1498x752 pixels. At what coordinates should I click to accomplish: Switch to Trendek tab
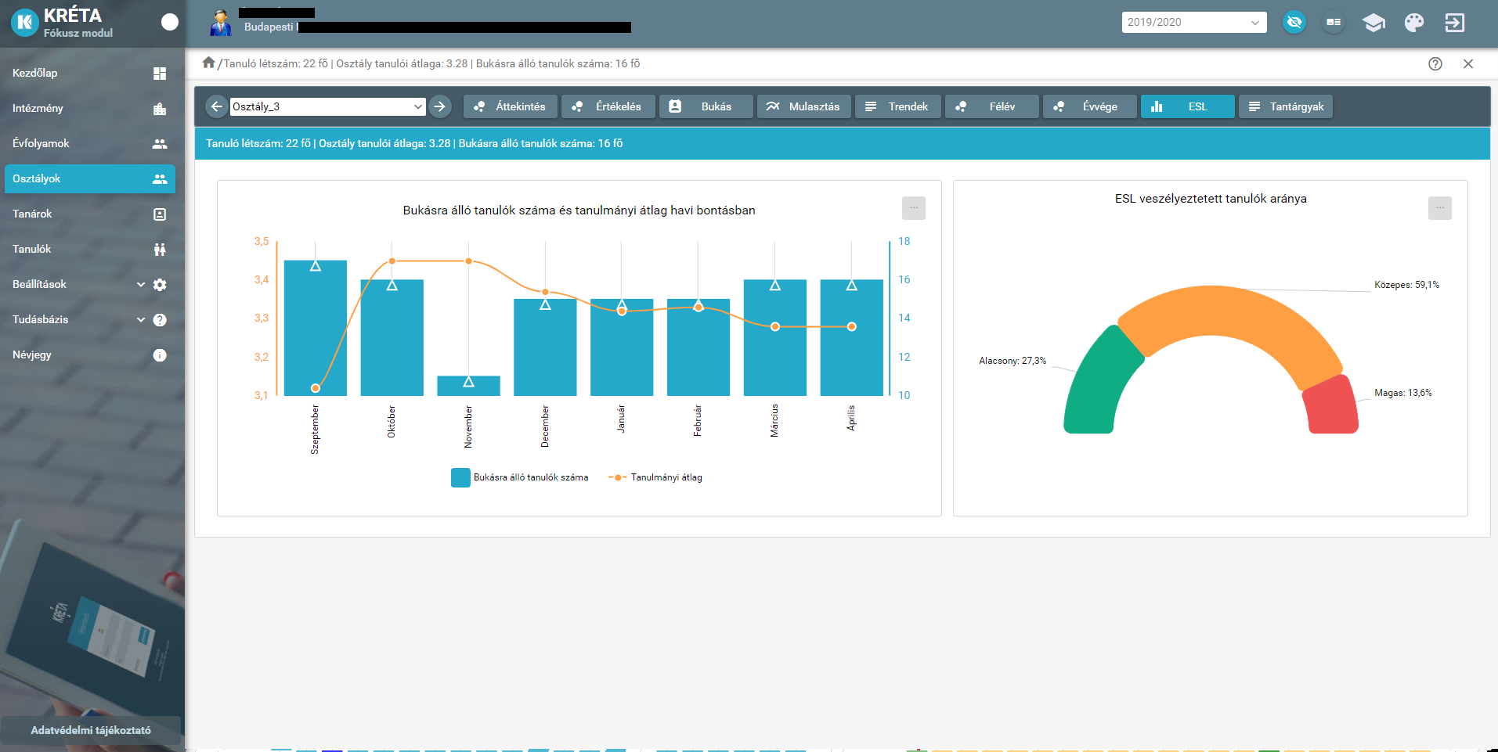[898, 106]
